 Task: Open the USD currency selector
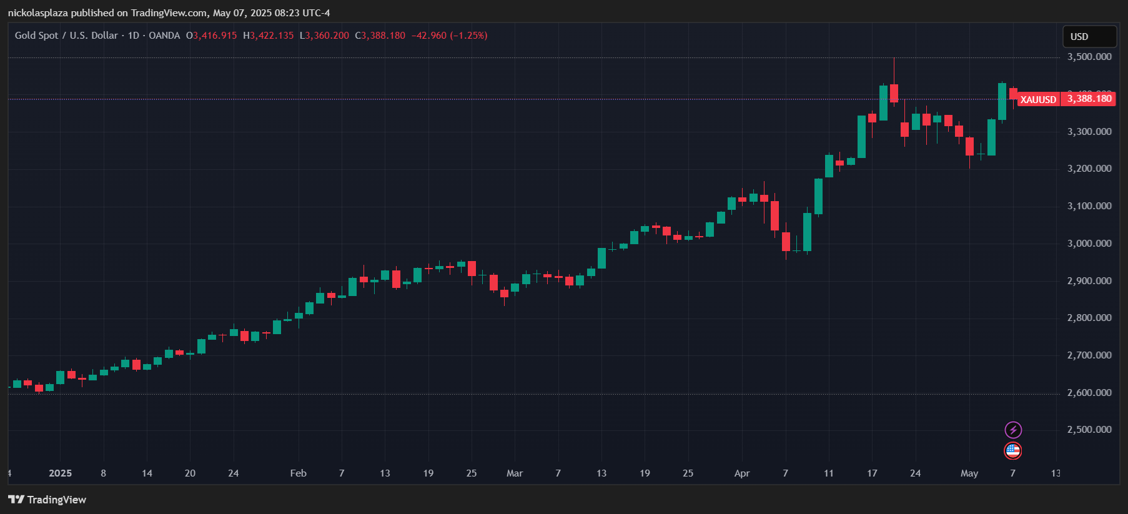(x=1089, y=36)
